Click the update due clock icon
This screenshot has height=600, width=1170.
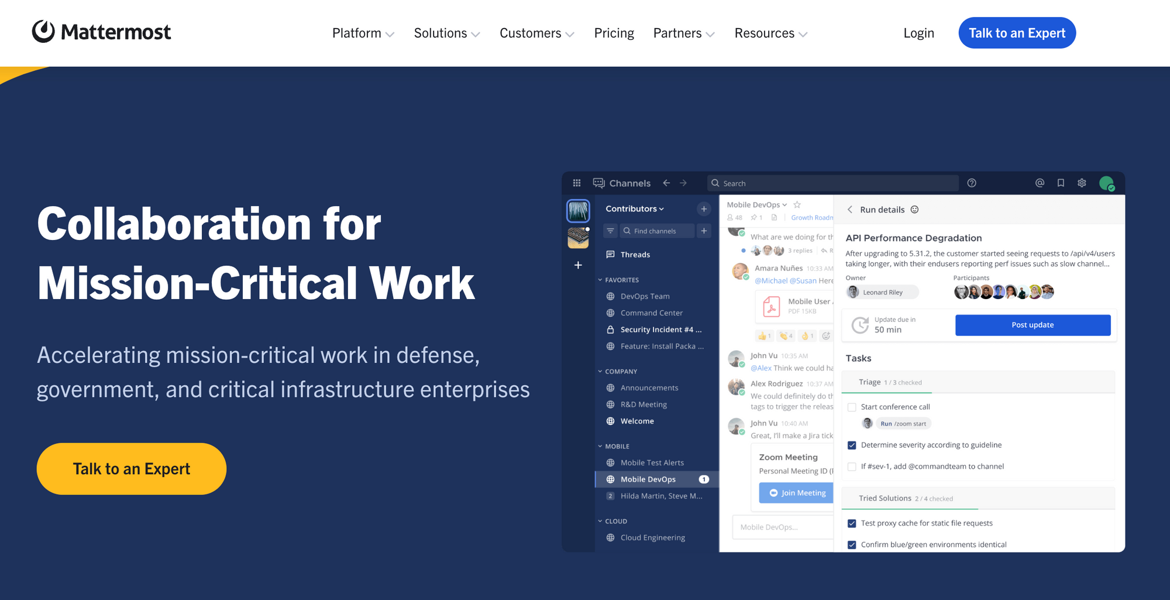[x=860, y=325]
